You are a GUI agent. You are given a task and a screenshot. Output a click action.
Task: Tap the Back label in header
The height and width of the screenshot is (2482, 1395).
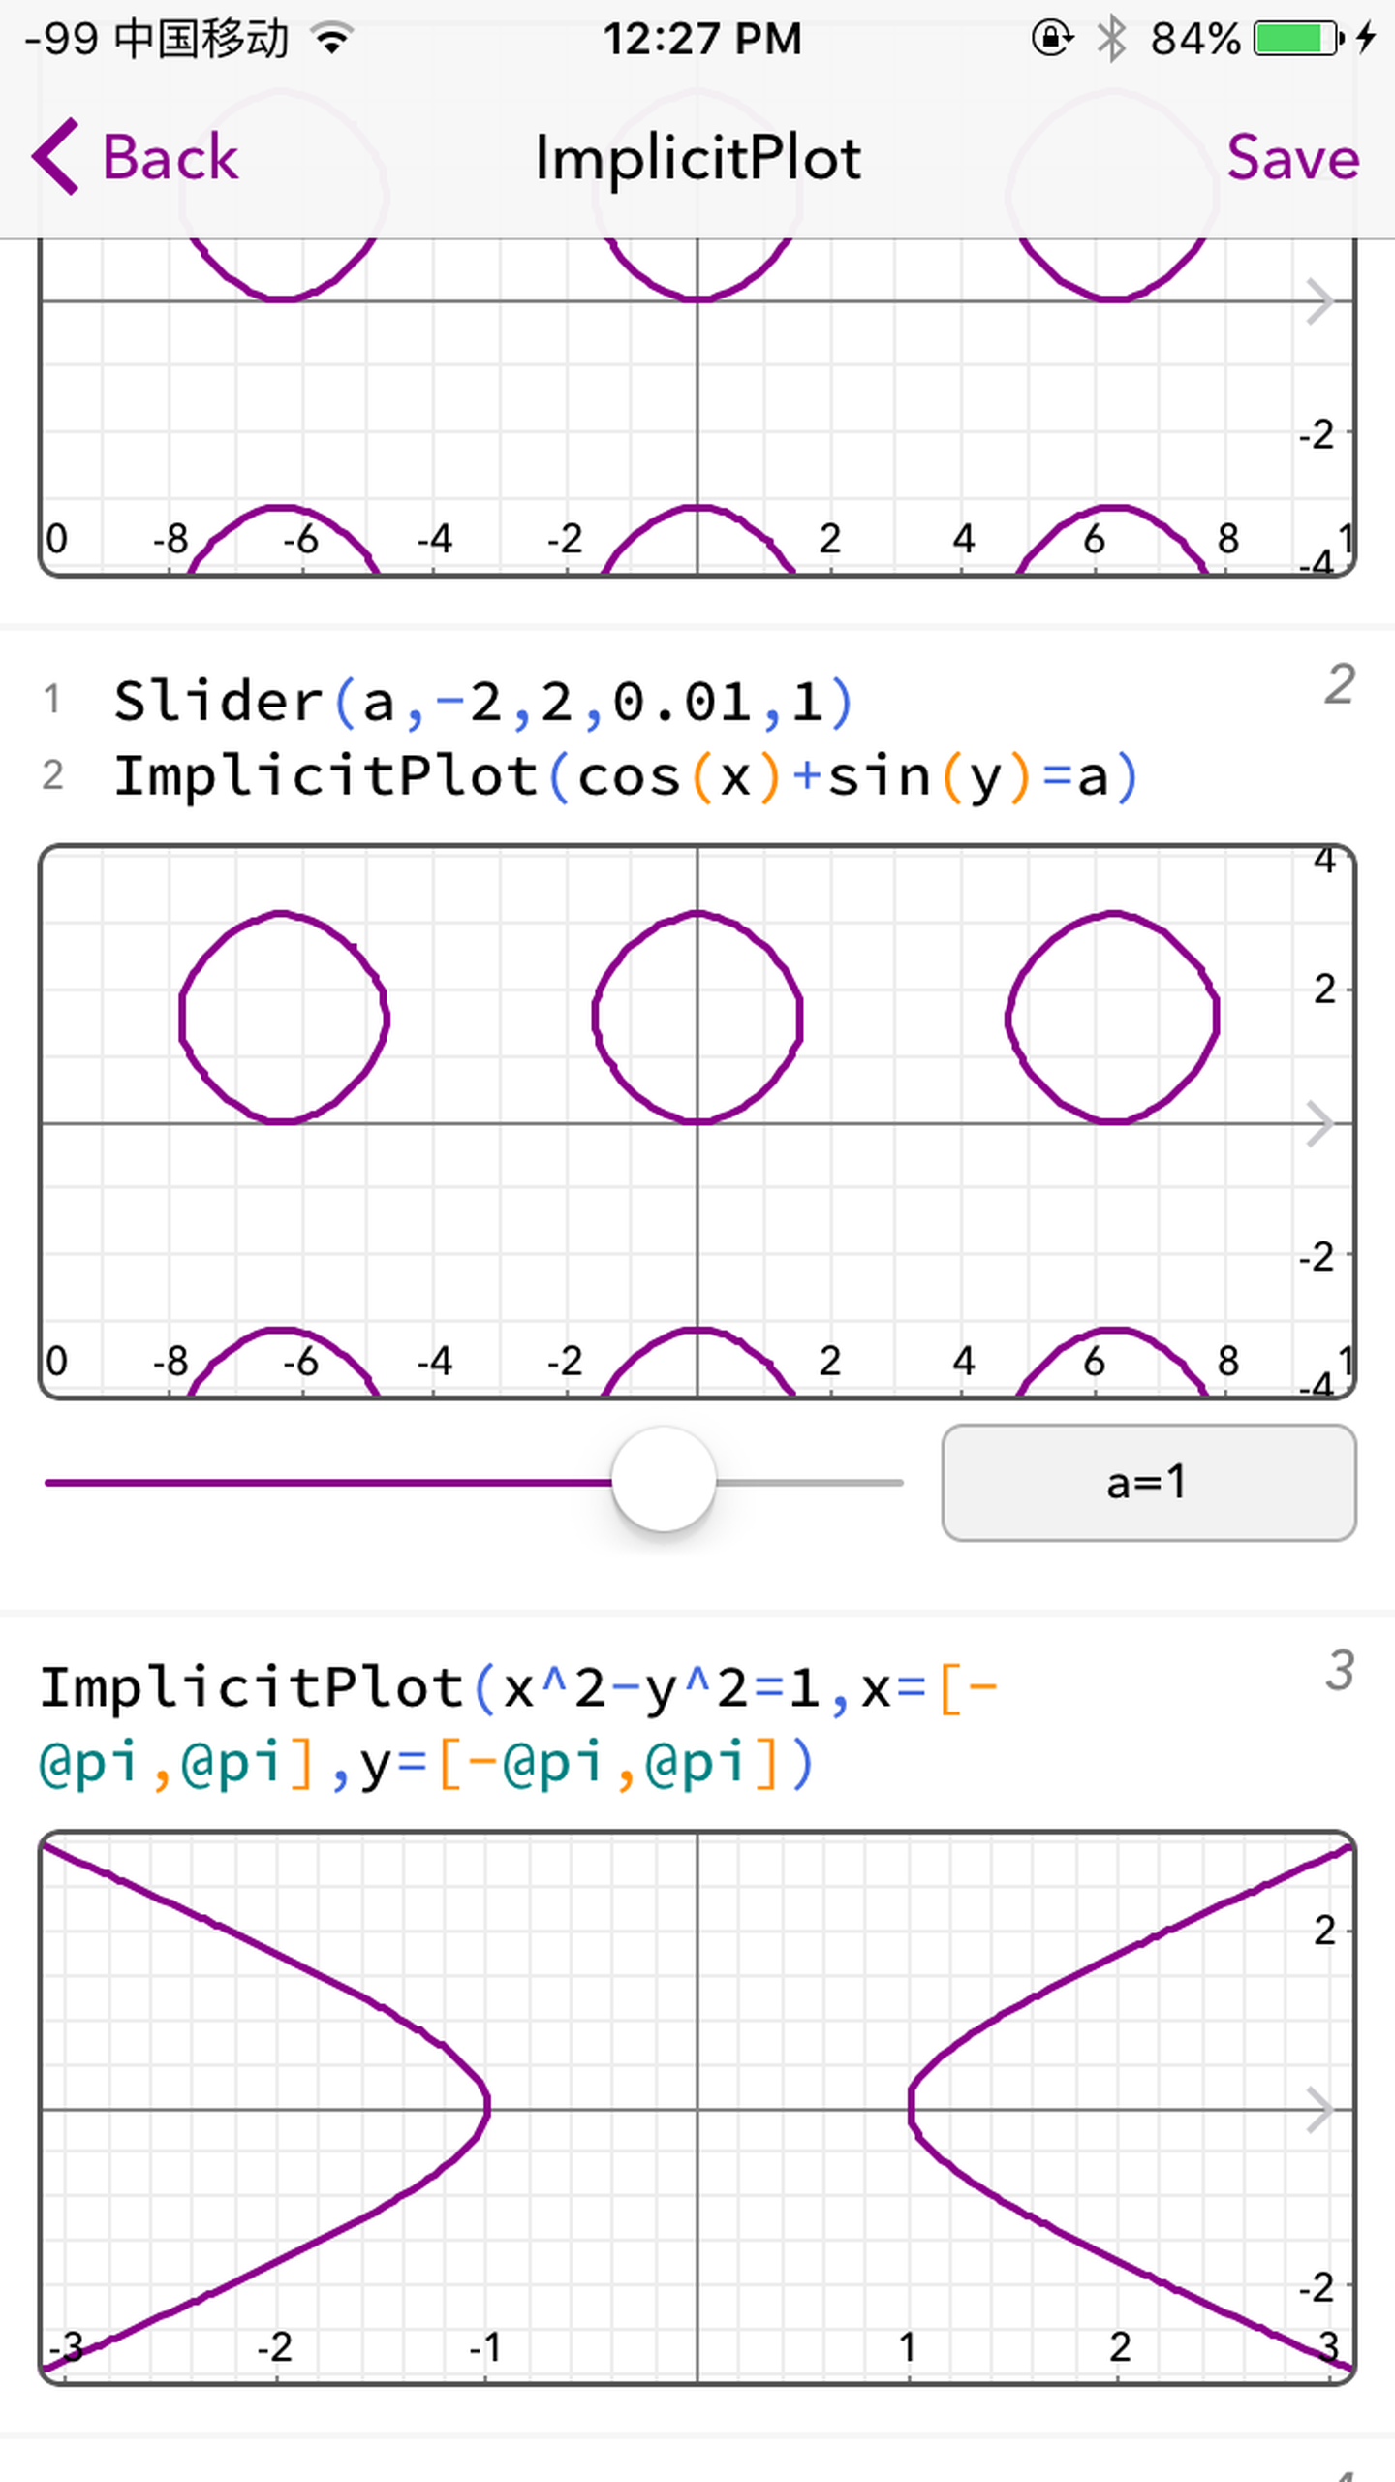click(170, 157)
